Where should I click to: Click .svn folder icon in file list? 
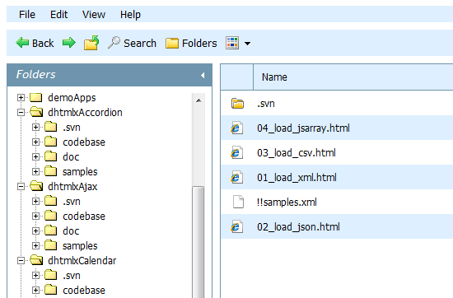point(237,104)
